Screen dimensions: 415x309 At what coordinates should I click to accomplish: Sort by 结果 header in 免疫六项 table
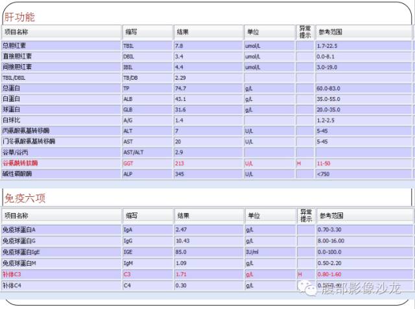[209, 216]
